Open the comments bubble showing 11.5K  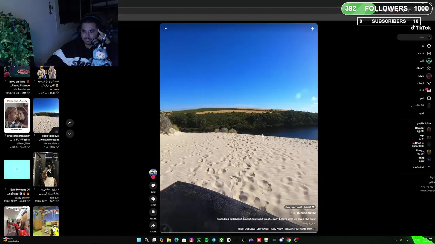pos(153,199)
